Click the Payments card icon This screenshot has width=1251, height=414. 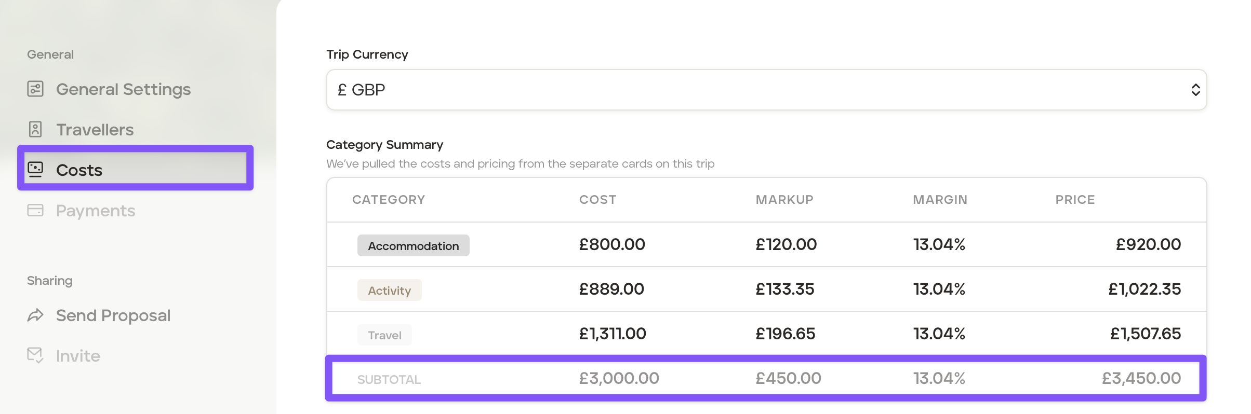[x=35, y=210]
